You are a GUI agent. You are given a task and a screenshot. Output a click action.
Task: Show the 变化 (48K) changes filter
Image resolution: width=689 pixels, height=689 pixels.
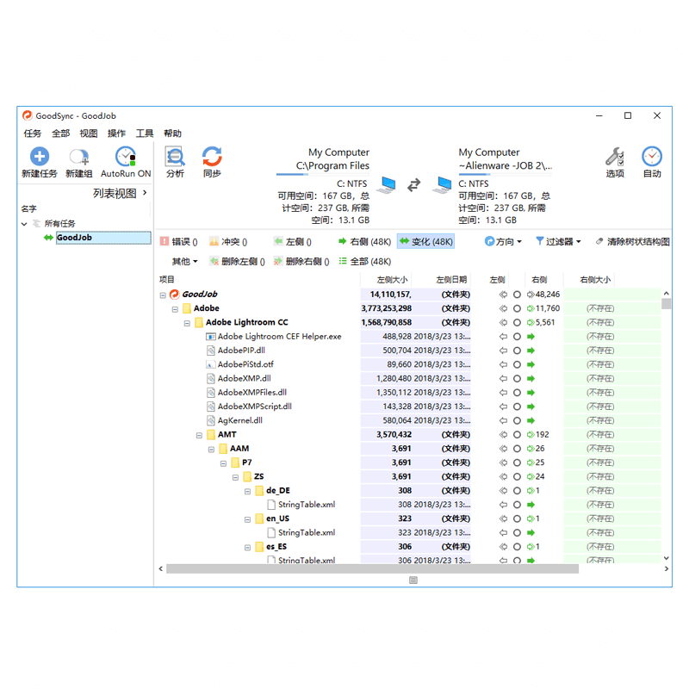click(425, 242)
